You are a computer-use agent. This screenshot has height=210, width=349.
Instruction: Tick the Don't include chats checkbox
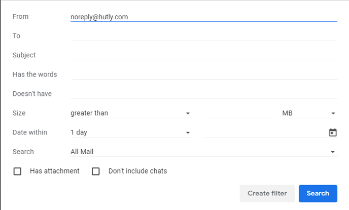96,171
